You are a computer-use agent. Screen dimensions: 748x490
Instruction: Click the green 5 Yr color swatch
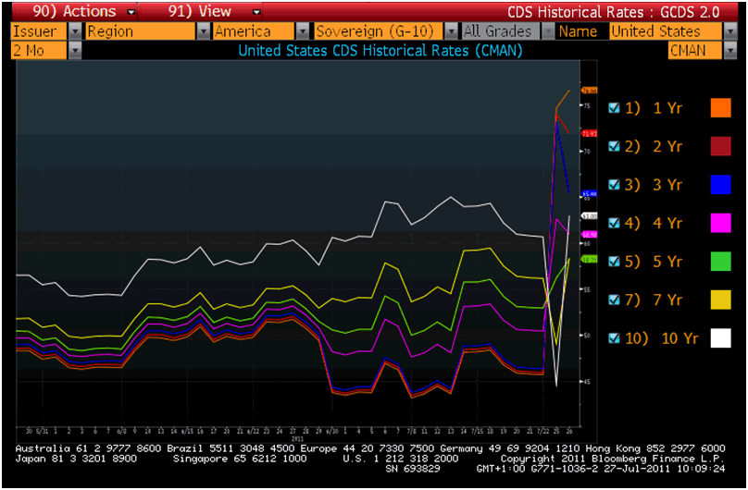721,262
